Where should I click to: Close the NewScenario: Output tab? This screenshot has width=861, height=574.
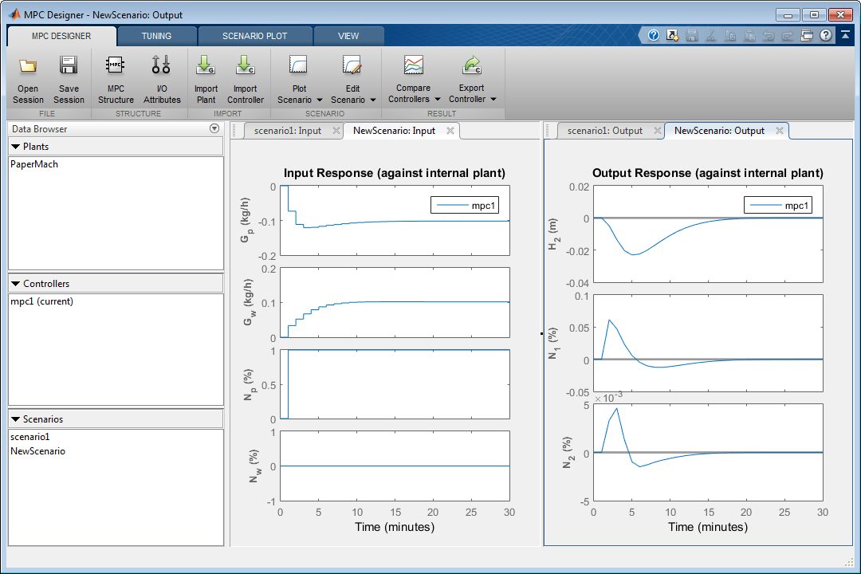pyautogui.click(x=779, y=131)
